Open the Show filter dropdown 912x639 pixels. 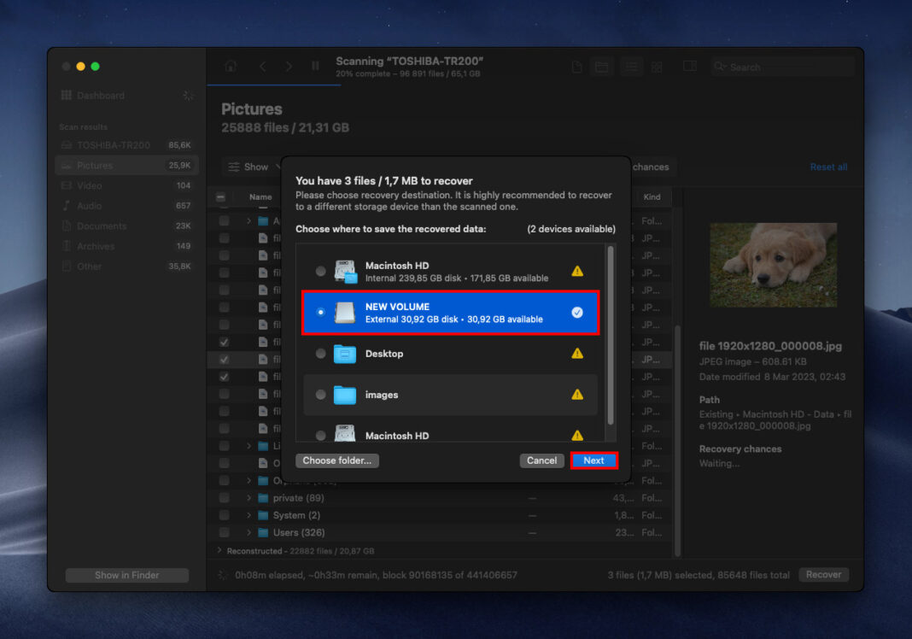click(251, 167)
